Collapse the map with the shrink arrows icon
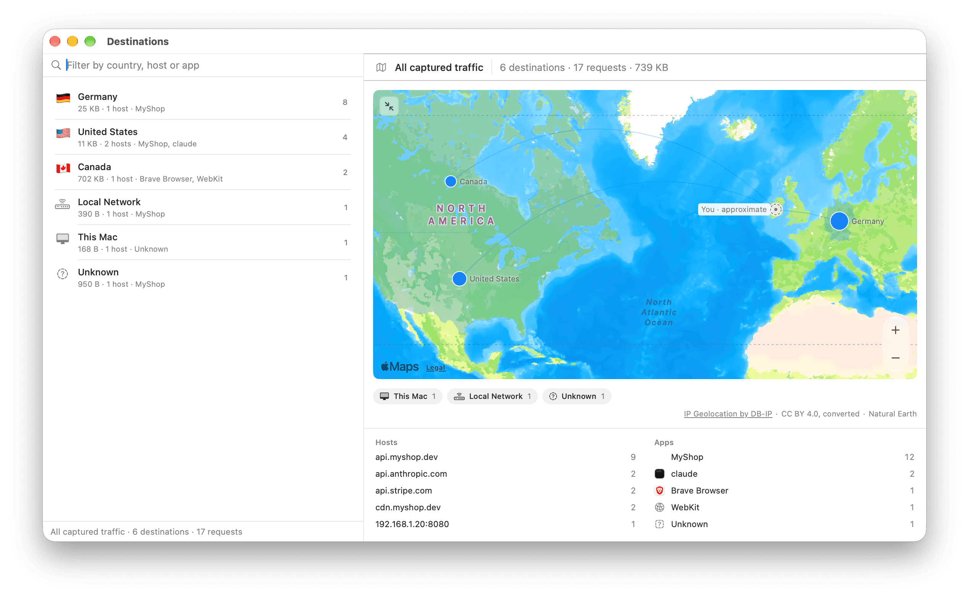This screenshot has width=969, height=598. [389, 106]
